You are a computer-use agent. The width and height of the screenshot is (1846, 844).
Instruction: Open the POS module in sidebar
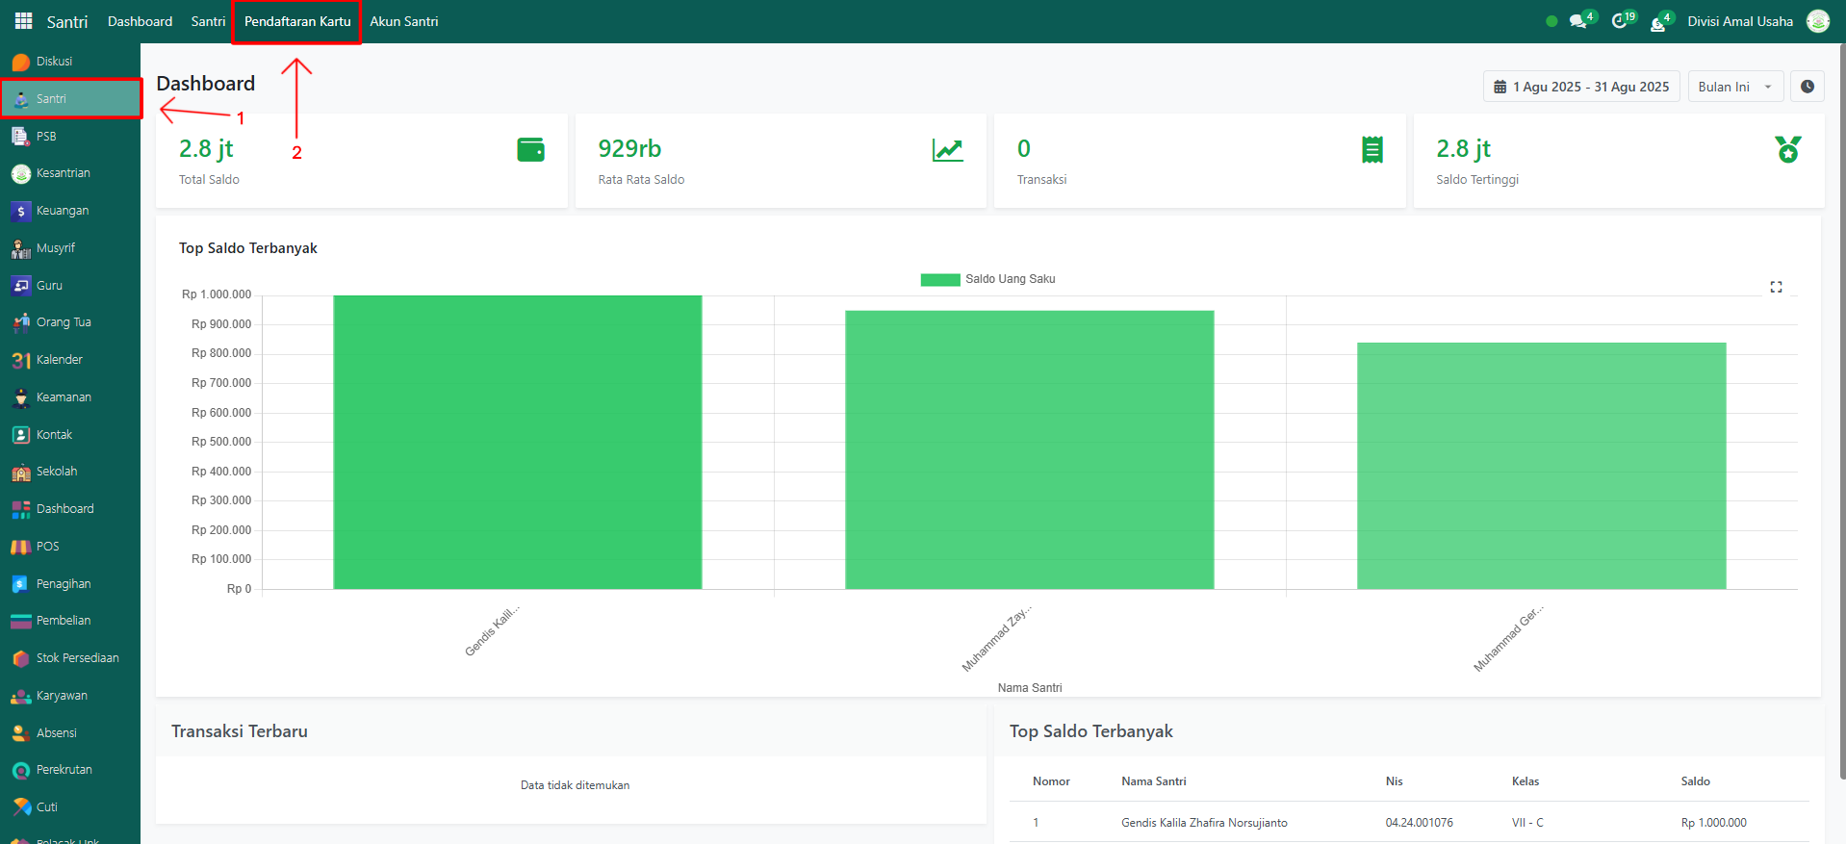(x=47, y=547)
